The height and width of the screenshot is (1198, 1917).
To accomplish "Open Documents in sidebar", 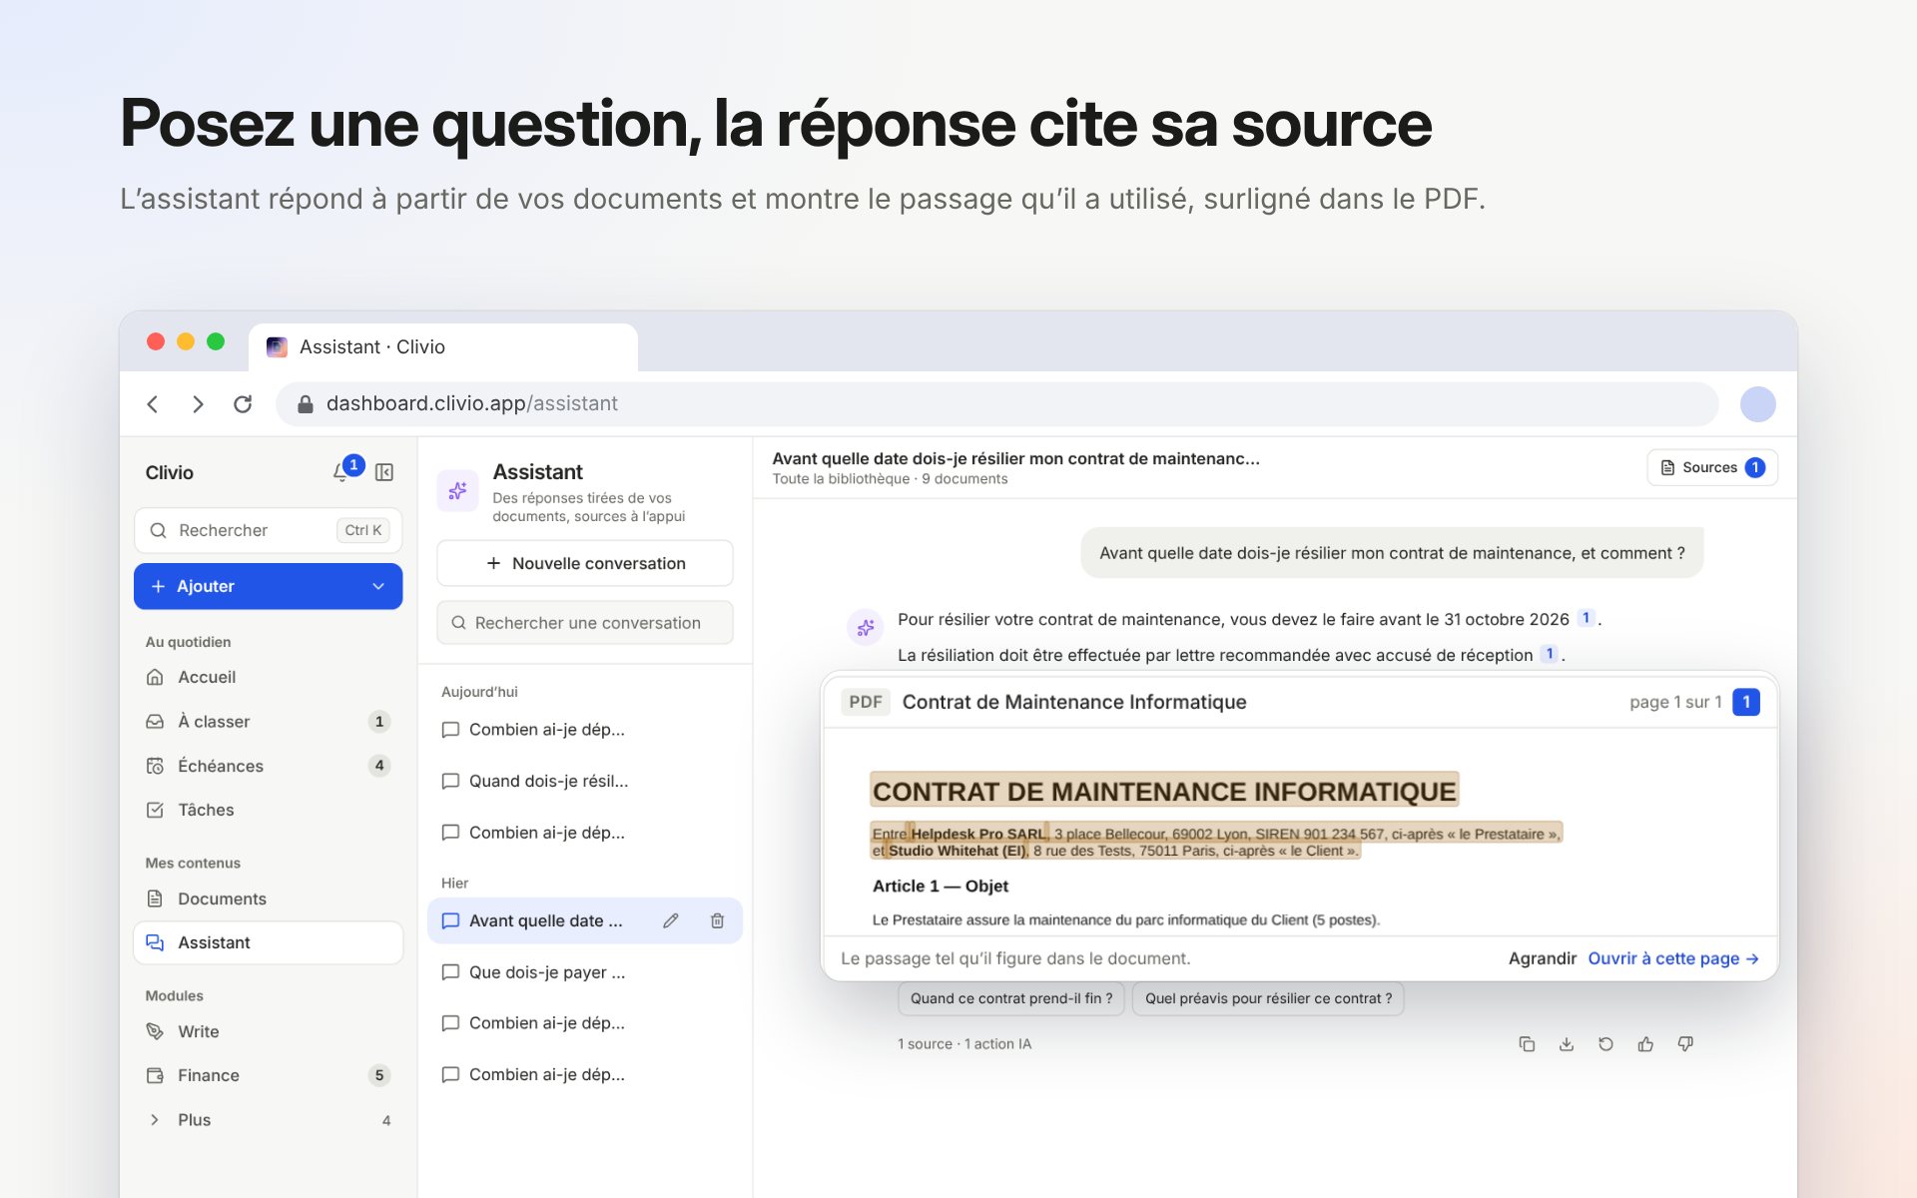I will coord(268,898).
